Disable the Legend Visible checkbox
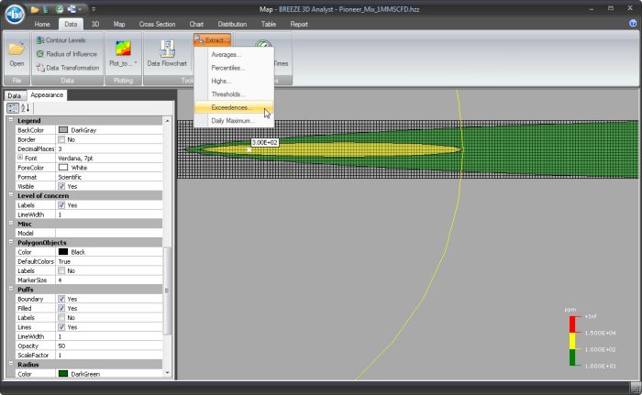642x395 pixels. (x=62, y=186)
